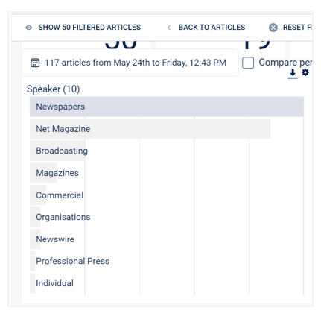
Task: Click the reset filter X circle icon
Action: click(x=273, y=28)
